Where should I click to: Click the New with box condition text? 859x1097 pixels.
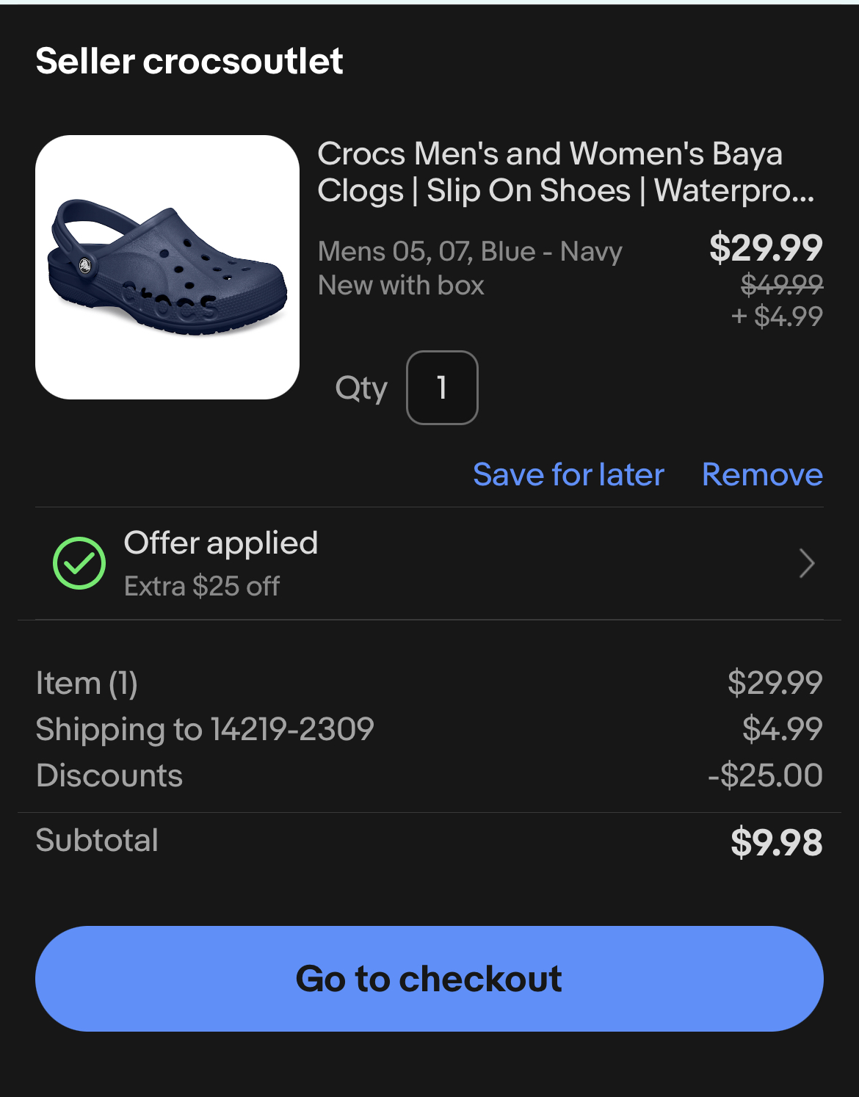point(401,285)
